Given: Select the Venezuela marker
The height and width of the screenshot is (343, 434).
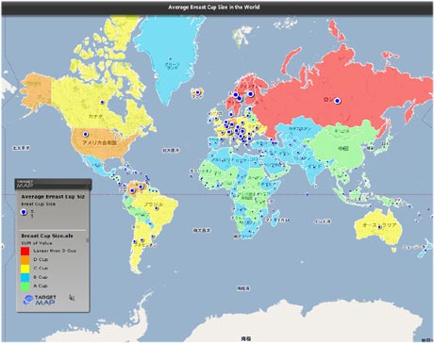Looking at the screenshot, I should point(141,187).
